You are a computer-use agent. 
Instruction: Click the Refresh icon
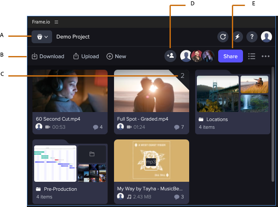pos(223,37)
